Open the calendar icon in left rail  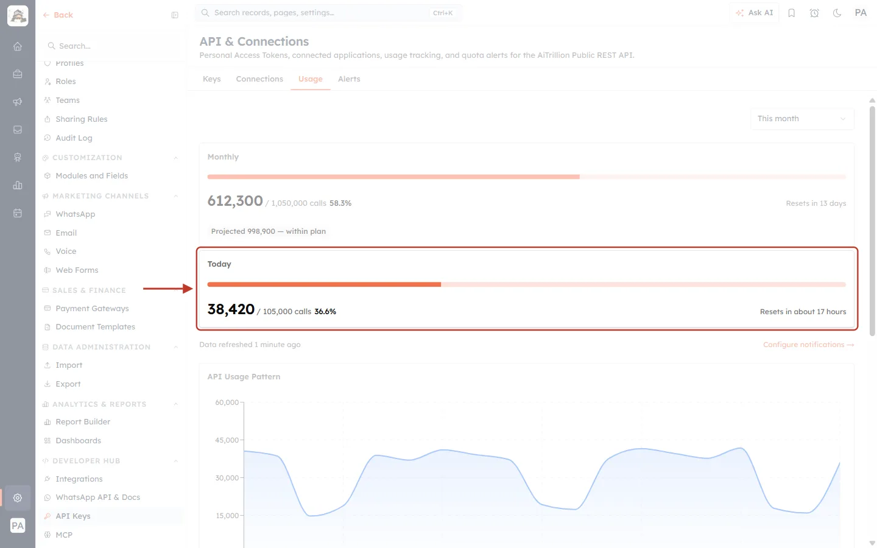18,213
